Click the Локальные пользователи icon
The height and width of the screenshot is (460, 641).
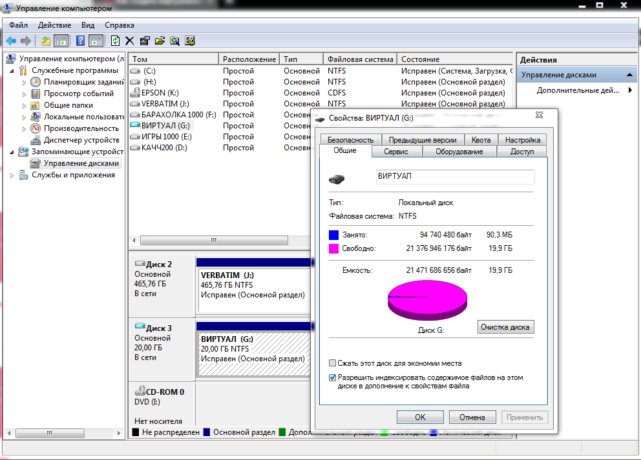coord(36,117)
